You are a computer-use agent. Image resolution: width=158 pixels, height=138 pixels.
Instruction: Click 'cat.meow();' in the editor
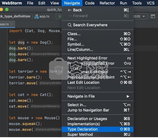point(21,101)
